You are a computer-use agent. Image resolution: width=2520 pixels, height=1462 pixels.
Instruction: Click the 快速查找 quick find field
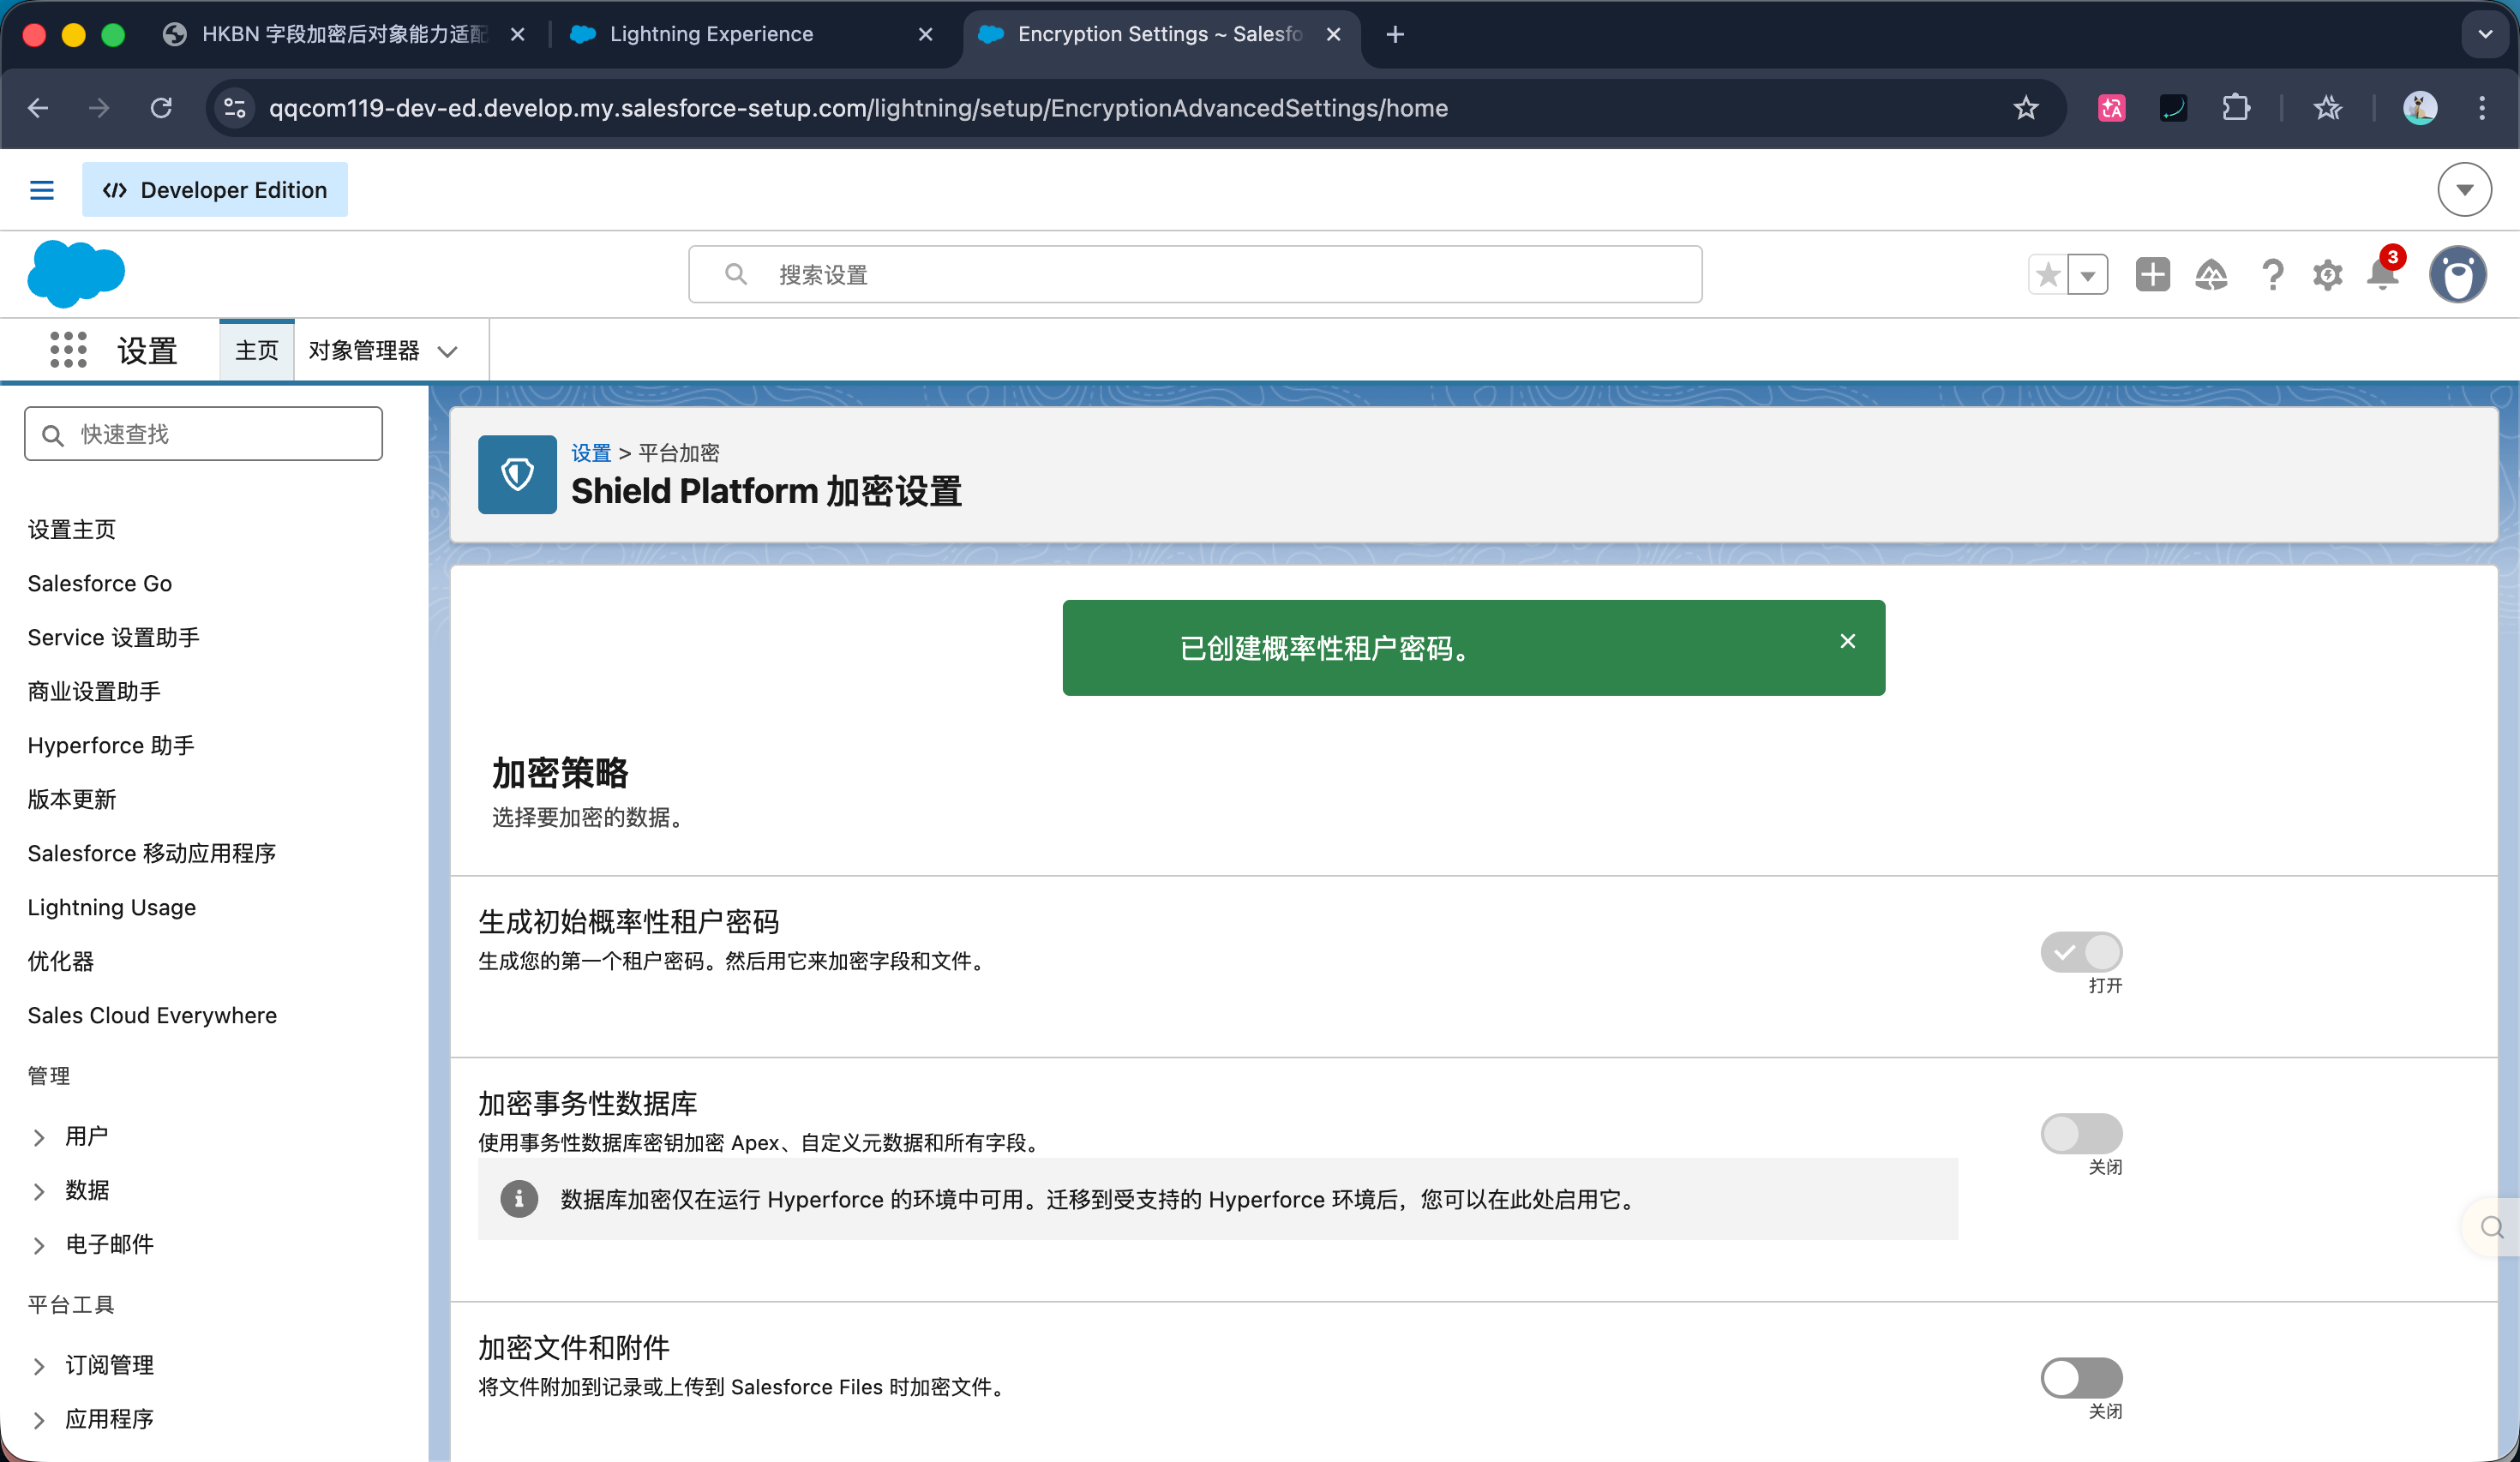203,434
